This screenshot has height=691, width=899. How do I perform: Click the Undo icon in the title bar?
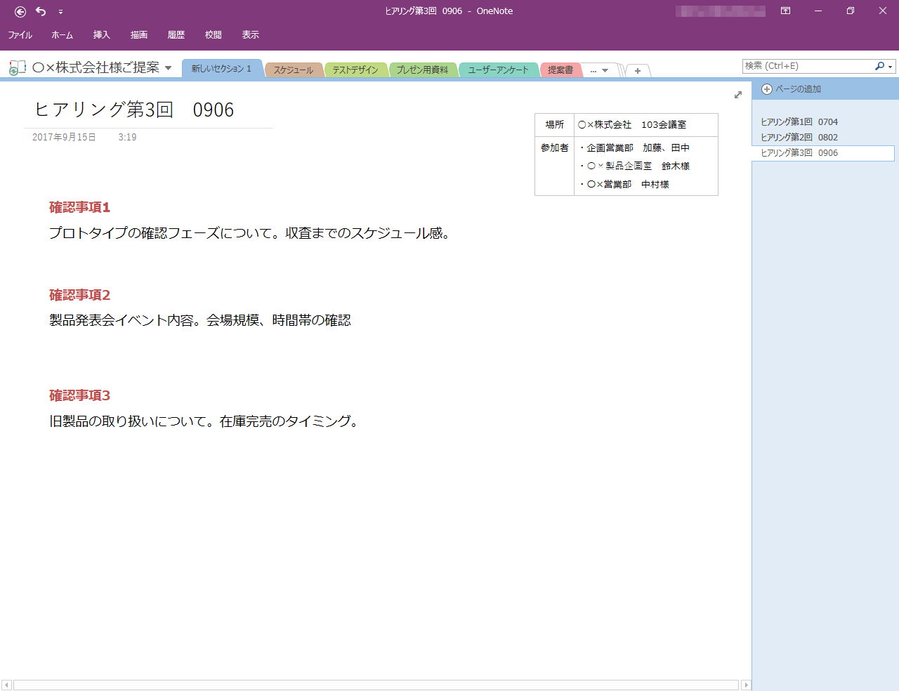(41, 11)
